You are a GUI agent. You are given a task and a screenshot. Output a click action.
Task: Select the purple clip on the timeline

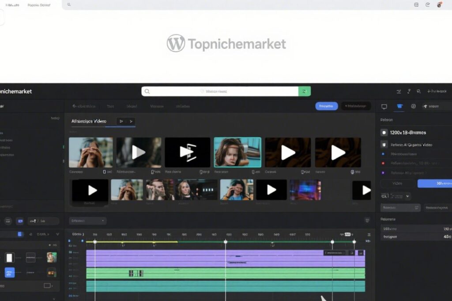tap(226, 258)
